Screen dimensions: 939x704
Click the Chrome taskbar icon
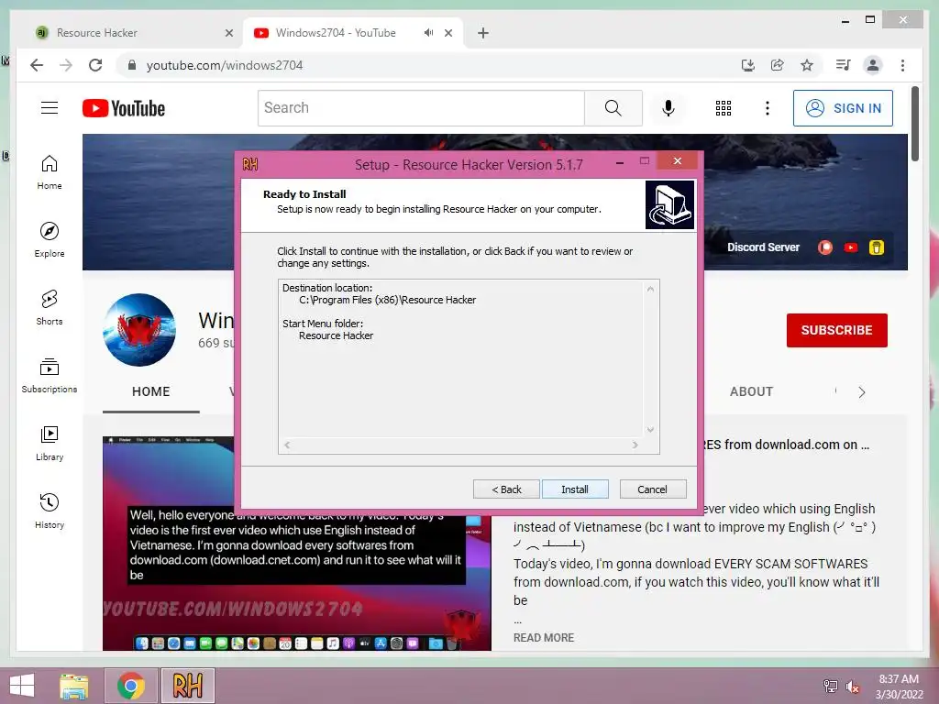coord(130,686)
